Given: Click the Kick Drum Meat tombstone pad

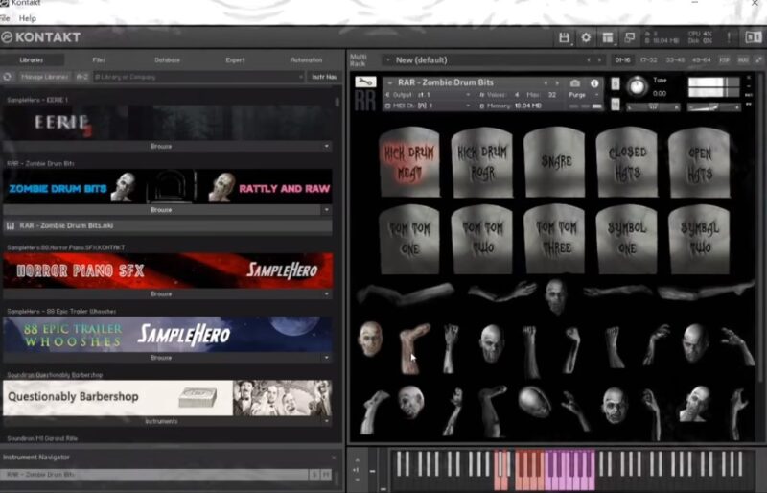Looking at the screenshot, I should [x=409, y=161].
